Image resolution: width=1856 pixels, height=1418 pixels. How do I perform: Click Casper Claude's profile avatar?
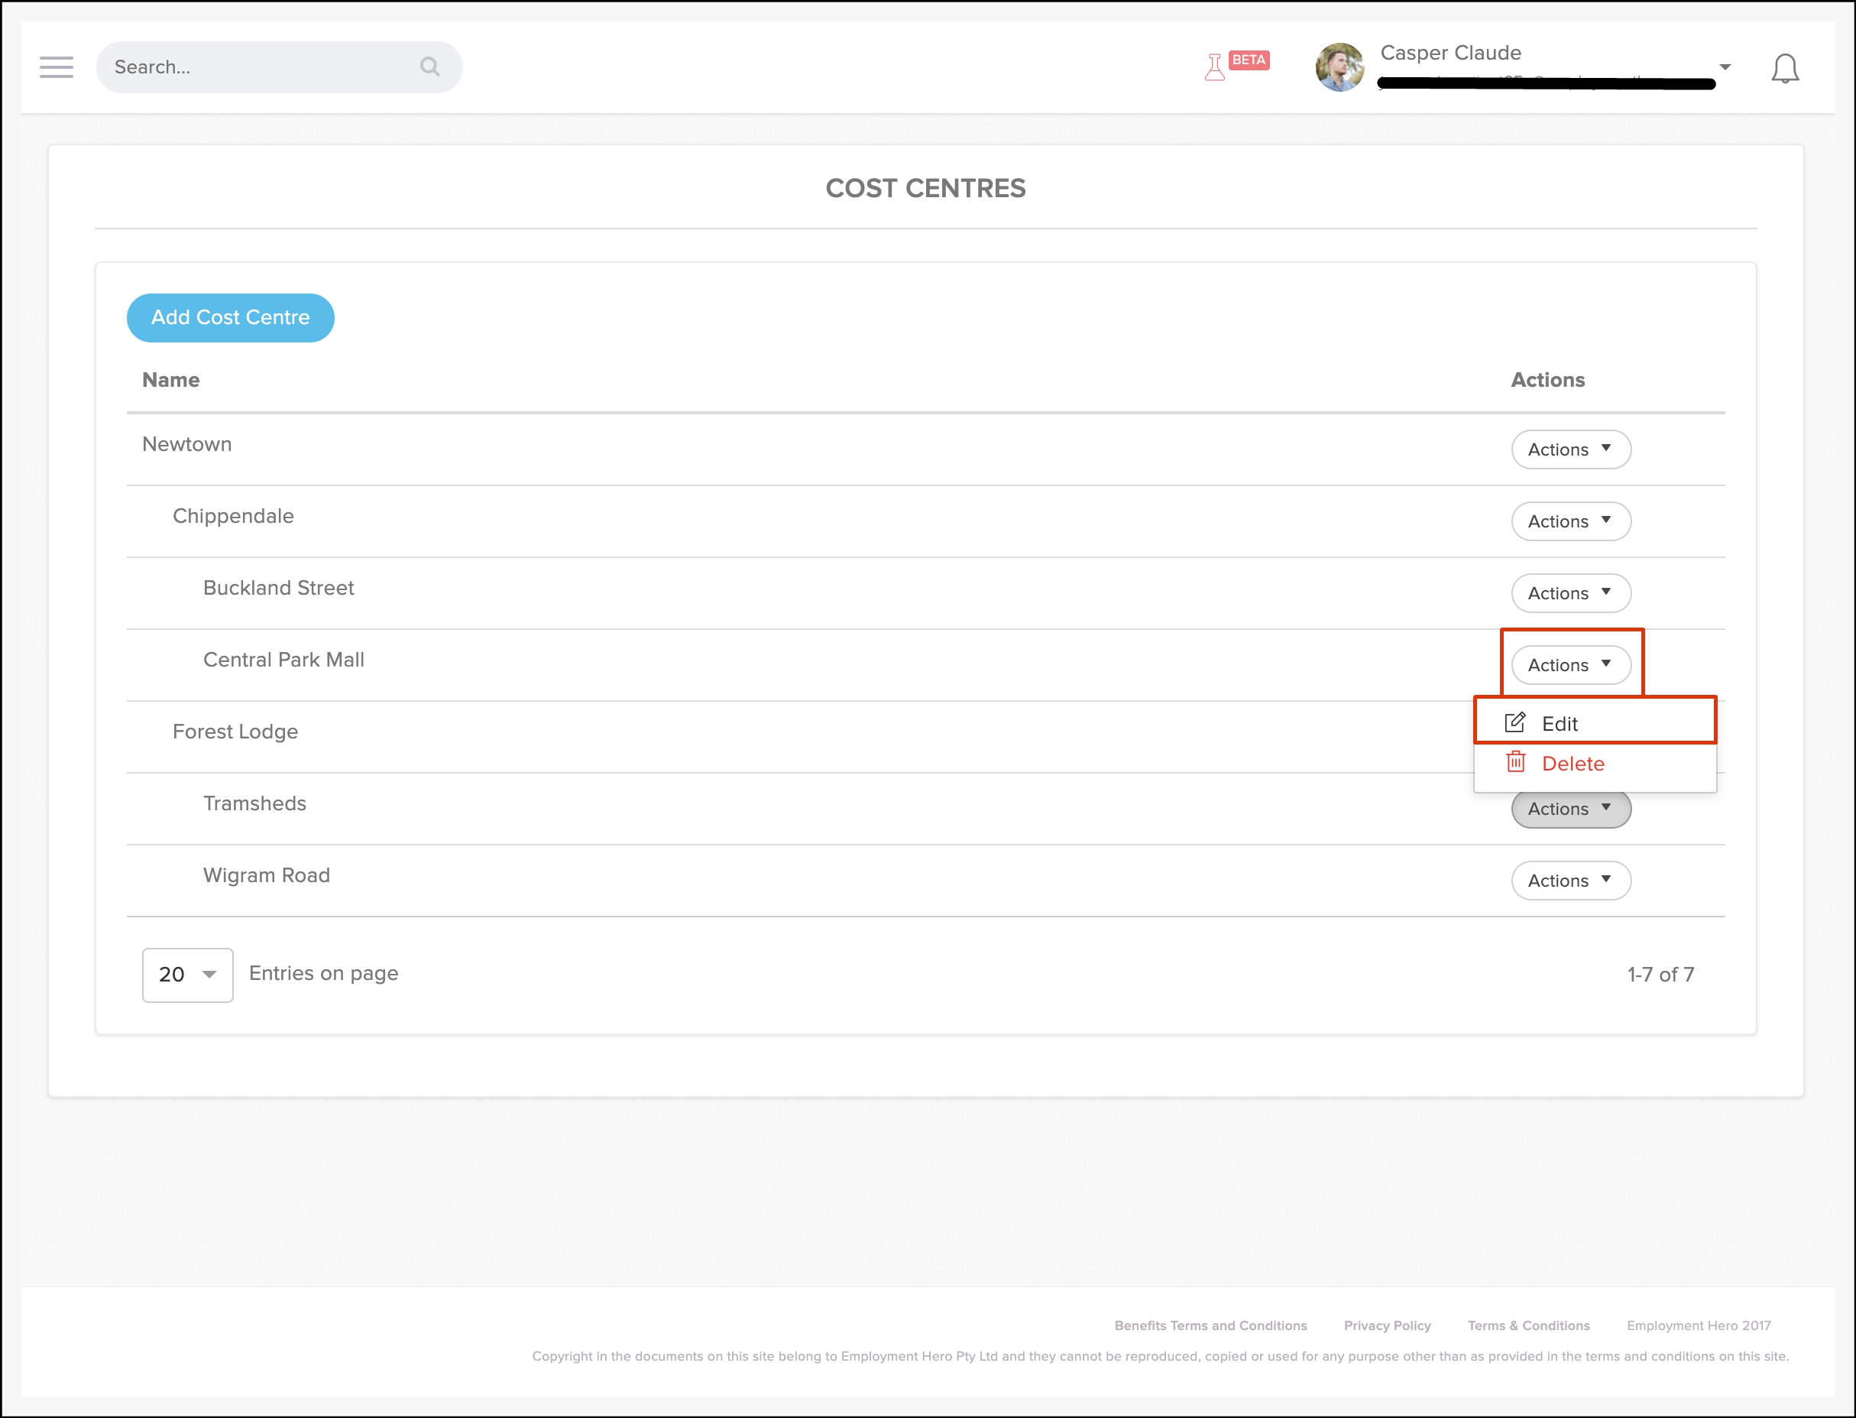(1339, 67)
